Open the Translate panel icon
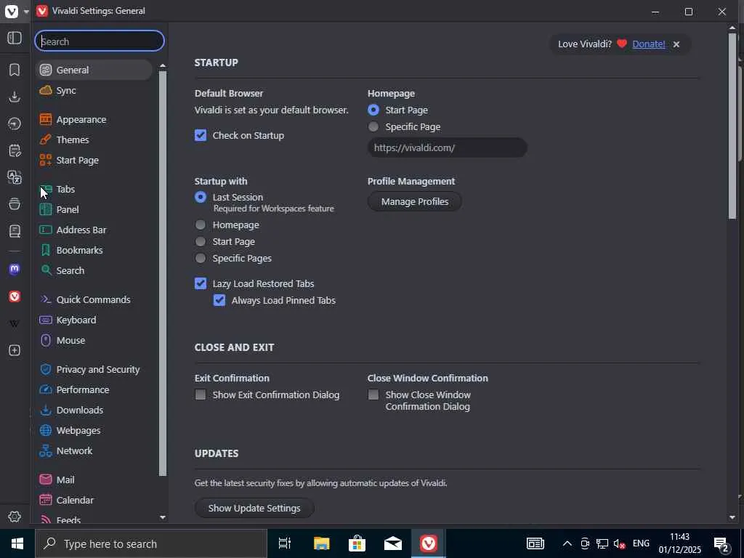The height and width of the screenshot is (558, 744). click(x=15, y=177)
